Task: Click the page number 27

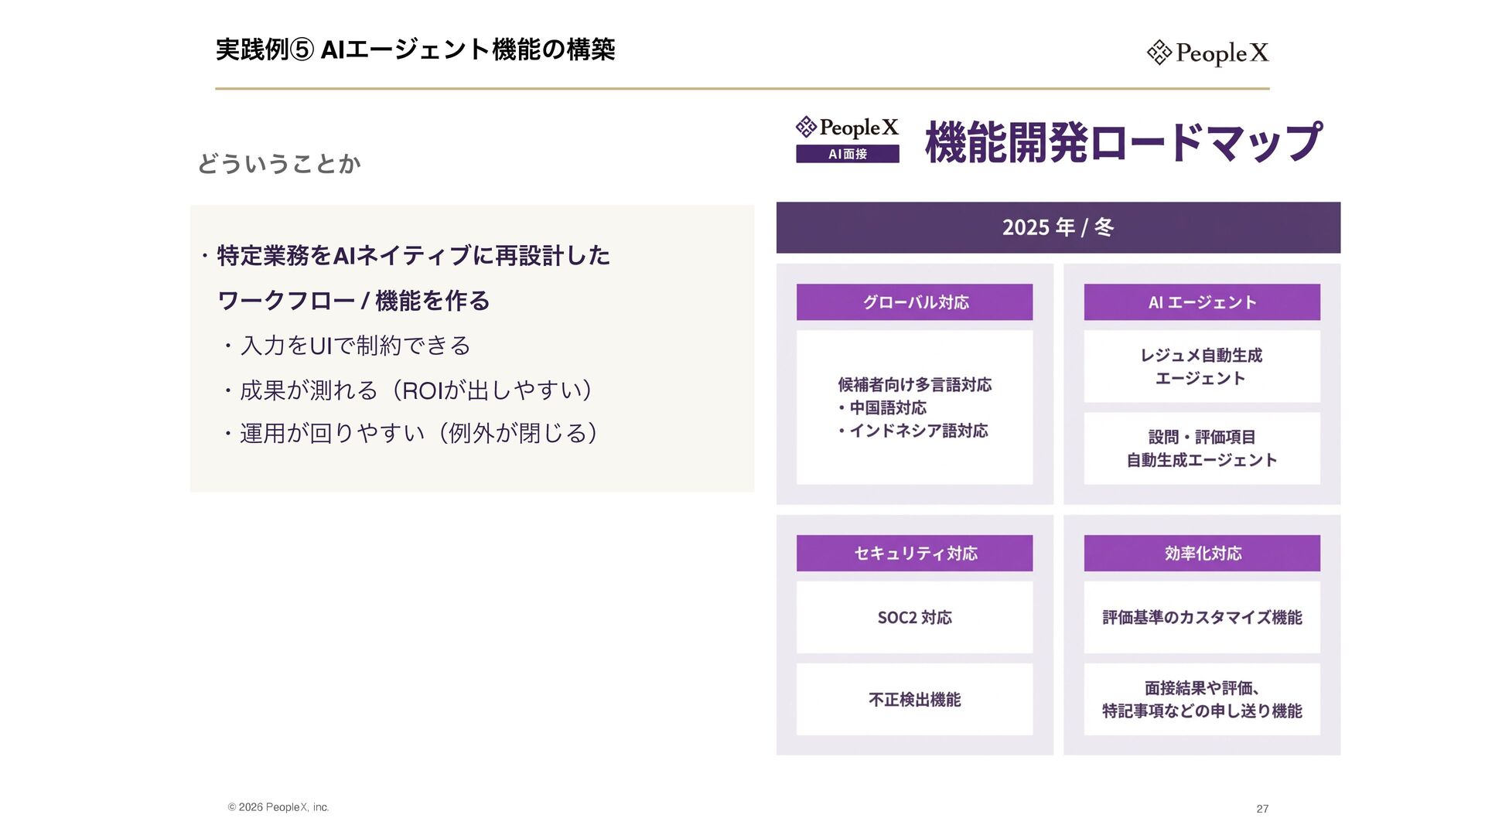Action: click(1262, 809)
